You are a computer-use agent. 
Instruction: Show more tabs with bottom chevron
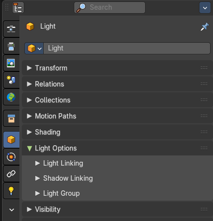pos(12,210)
